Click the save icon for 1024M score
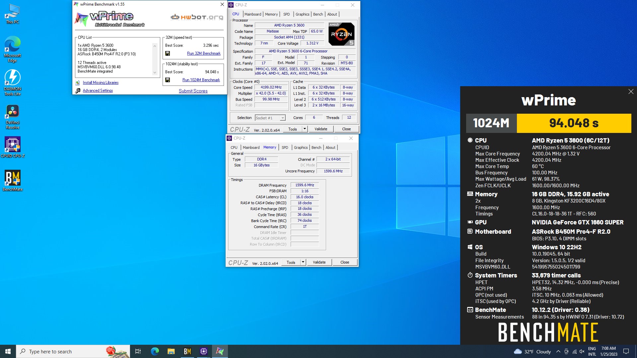The image size is (637, 358). [168, 80]
